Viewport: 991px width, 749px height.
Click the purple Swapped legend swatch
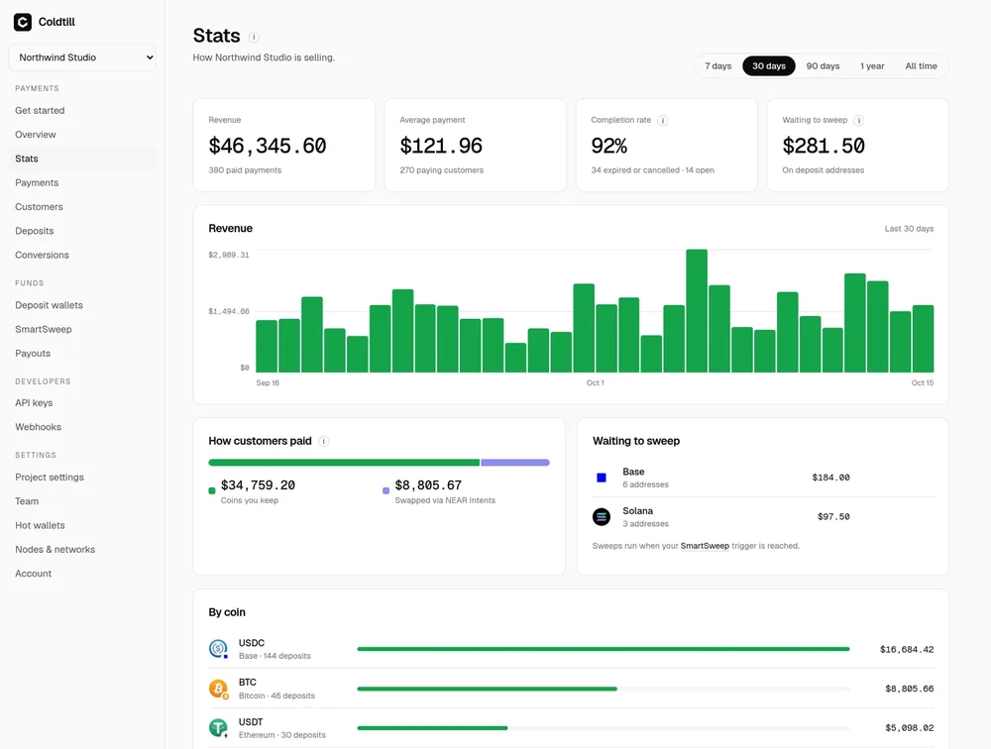(385, 491)
